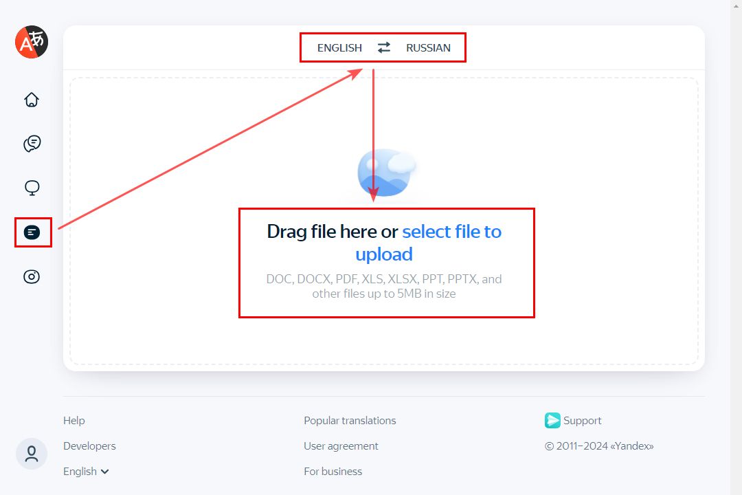Choose RUSSIAN as target language
Image resolution: width=742 pixels, height=495 pixels.
tap(428, 48)
